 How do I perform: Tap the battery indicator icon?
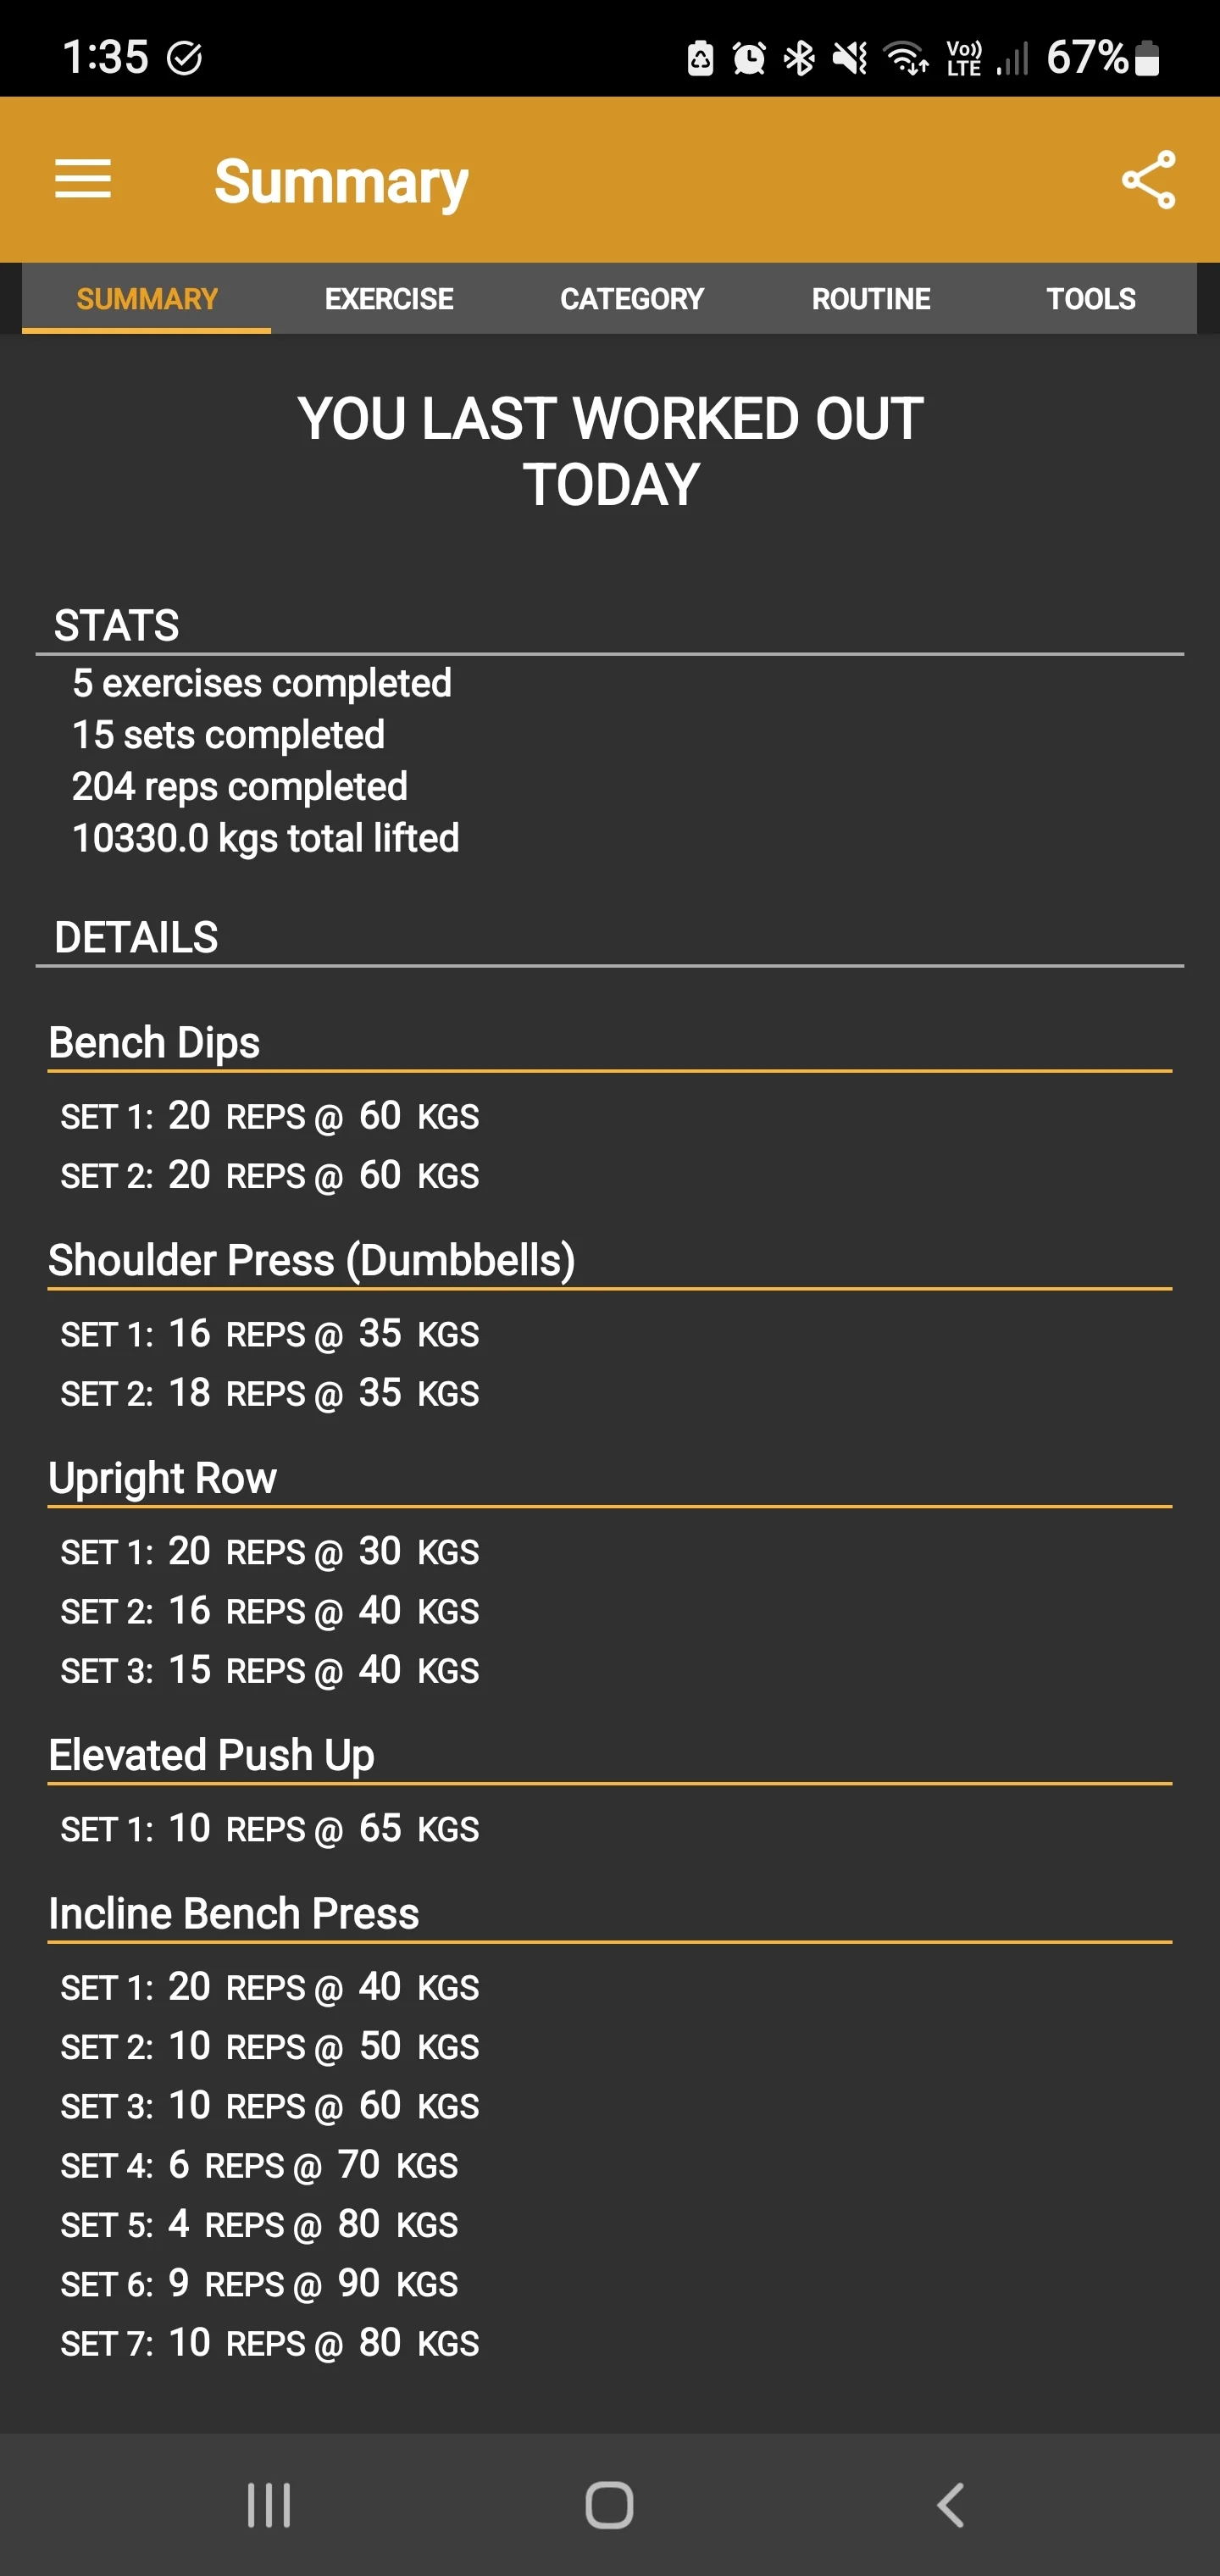(x=1148, y=58)
